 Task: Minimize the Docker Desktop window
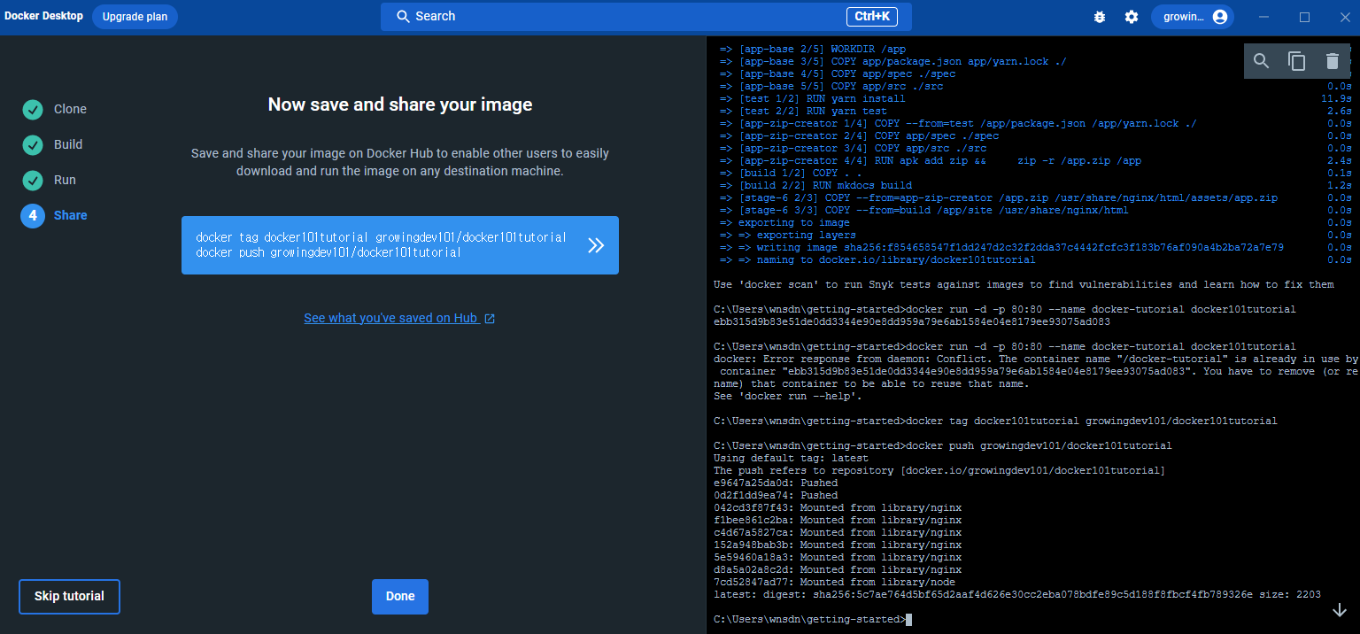pyautogui.click(x=1263, y=17)
